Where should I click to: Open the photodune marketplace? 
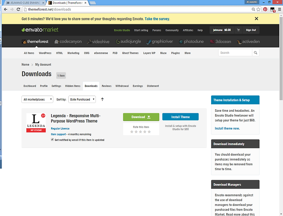[x=191, y=42]
